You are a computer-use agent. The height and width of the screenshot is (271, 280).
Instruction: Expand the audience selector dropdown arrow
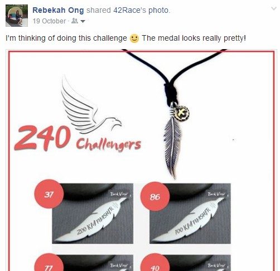pyautogui.click(x=83, y=21)
